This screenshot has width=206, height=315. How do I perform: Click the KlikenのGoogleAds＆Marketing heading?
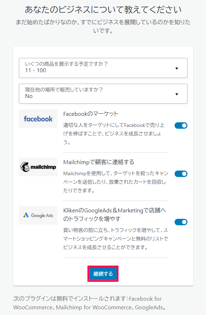115,215
